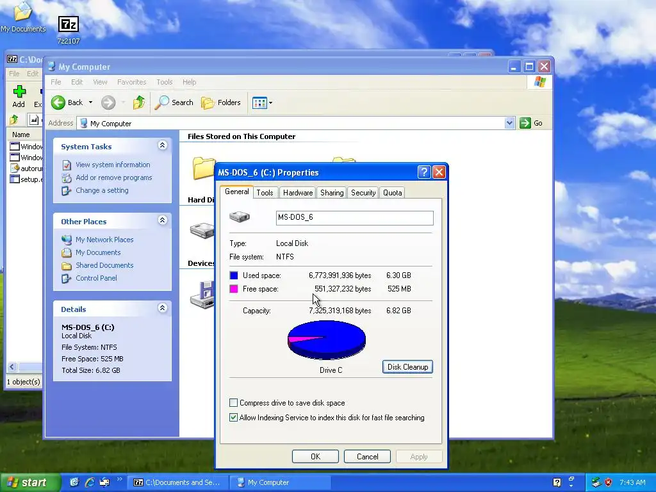Click Cancel in the Properties dialog
The width and height of the screenshot is (656, 492).
367,456
